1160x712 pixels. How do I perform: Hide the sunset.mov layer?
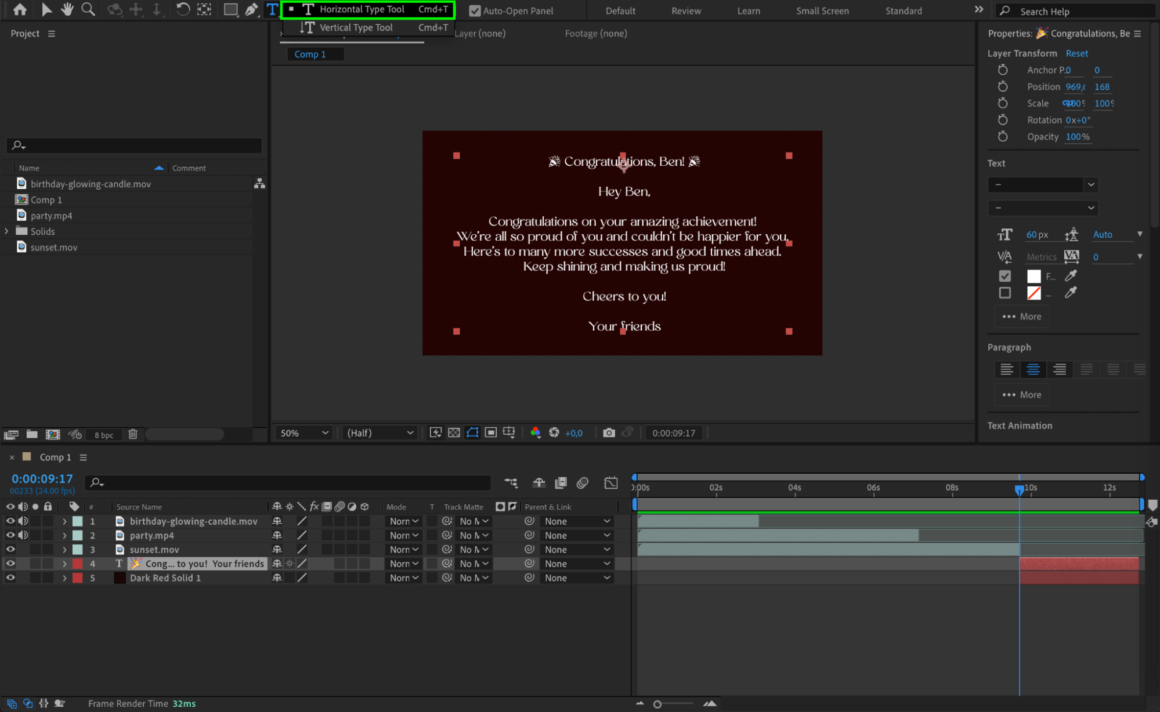10,549
